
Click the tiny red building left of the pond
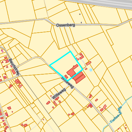click(86, 69)
